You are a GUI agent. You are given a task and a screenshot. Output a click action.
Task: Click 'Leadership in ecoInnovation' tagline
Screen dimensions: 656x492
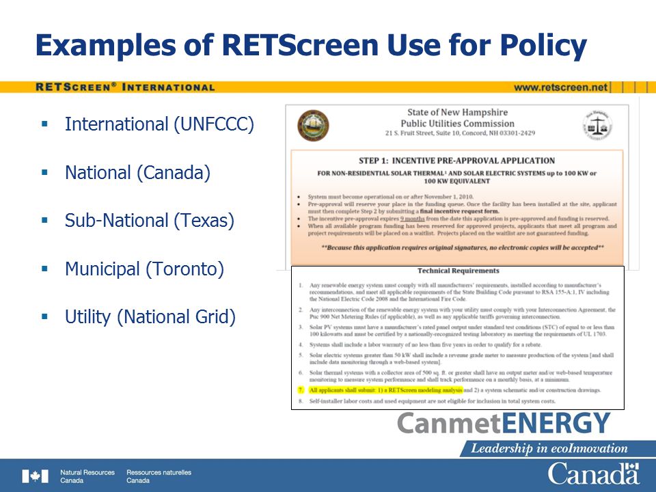tap(549, 448)
